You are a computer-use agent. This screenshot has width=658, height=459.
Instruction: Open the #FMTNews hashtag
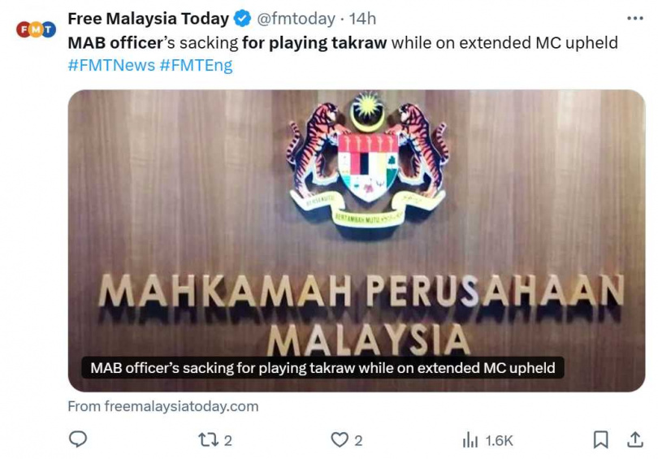[111, 66]
